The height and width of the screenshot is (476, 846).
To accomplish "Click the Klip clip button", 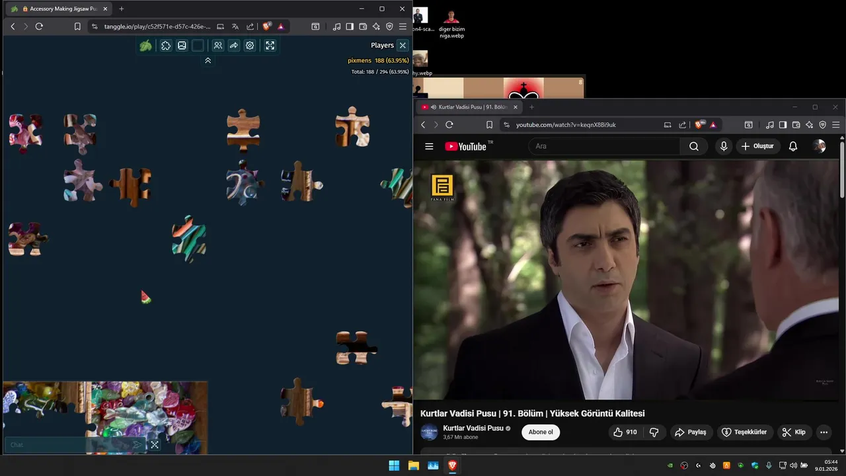I will coord(794,432).
